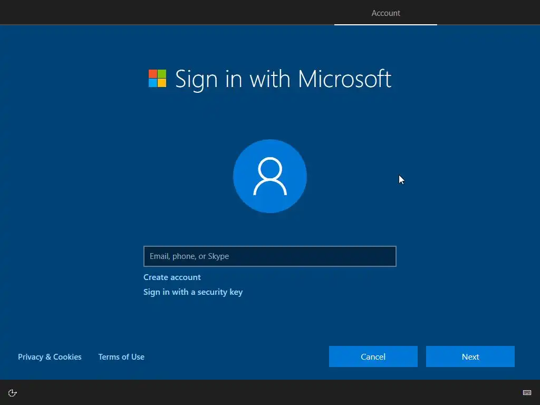Screen dimensions: 540x405
Task: Click the user avatar picture
Action: [270, 176]
